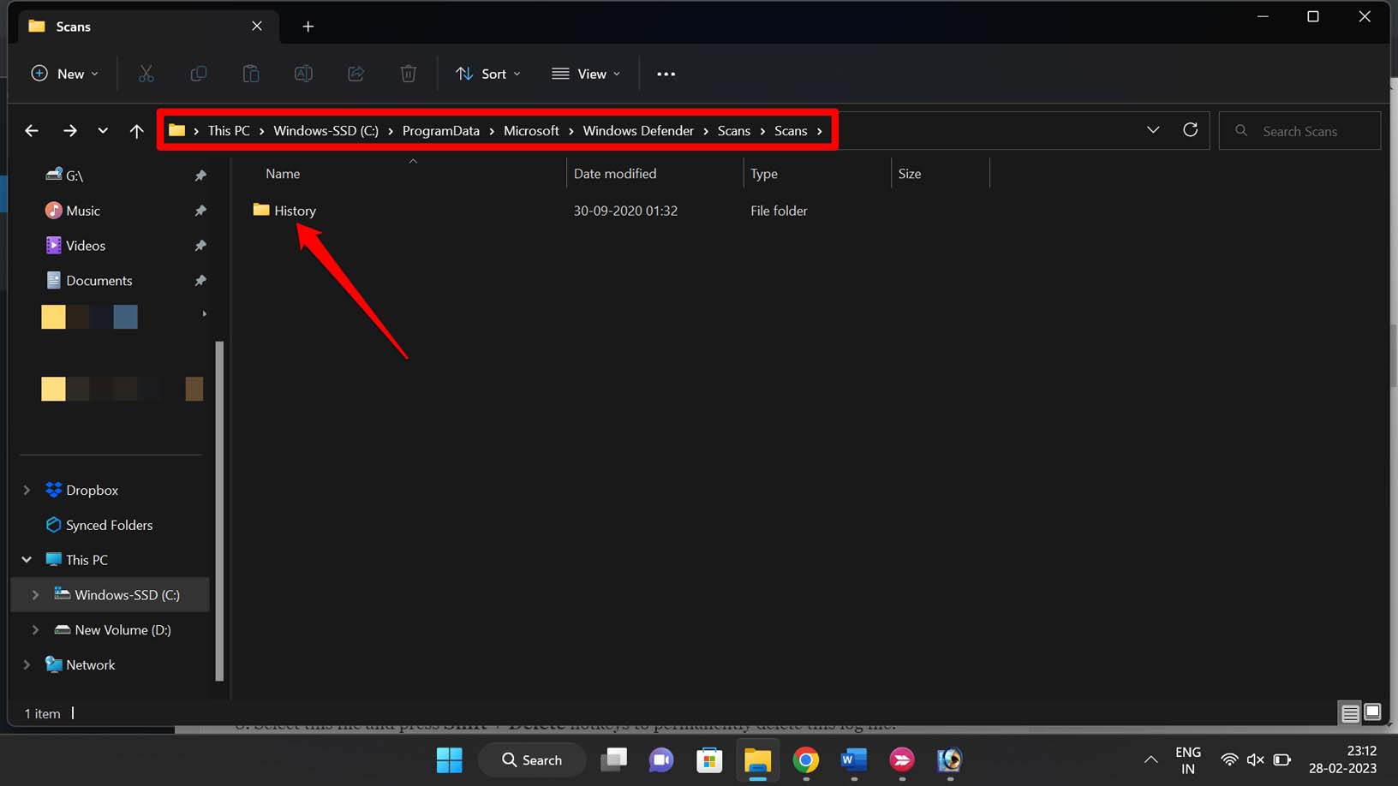Open the See more (...) menu
The width and height of the screenshot is (1398, 786).
click(x=666, y=74)
